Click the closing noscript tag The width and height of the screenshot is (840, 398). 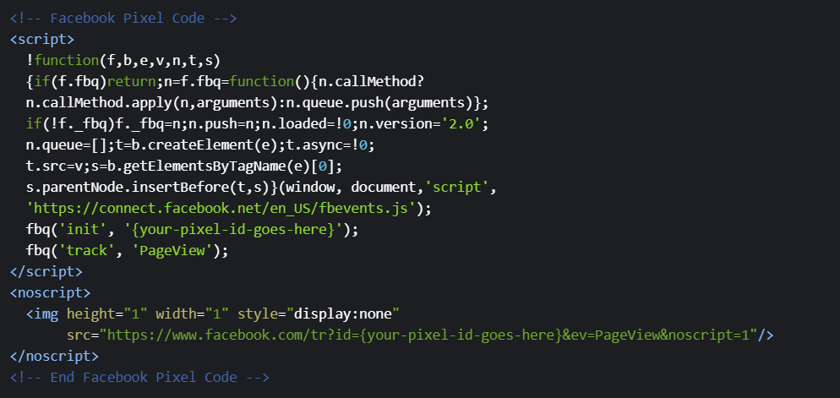coord(54,356)
